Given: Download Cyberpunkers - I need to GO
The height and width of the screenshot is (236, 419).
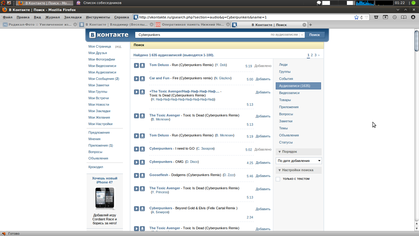Looking at the screenshot, I should (142, 149).
